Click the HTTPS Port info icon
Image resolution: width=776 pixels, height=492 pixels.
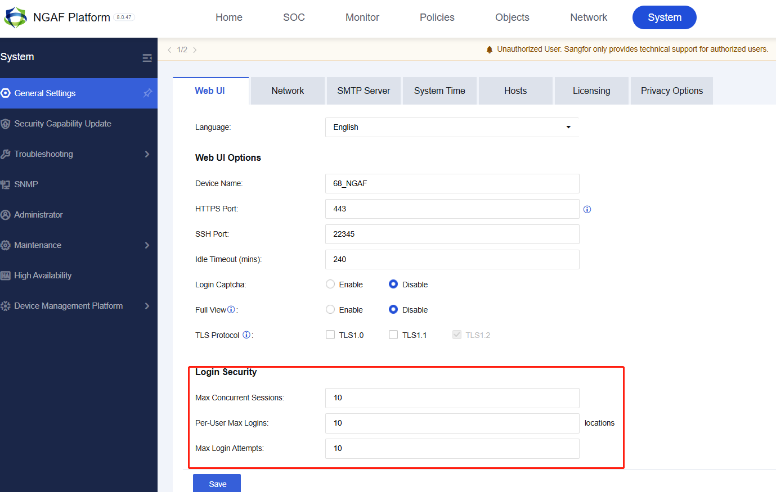click(587, 209)
